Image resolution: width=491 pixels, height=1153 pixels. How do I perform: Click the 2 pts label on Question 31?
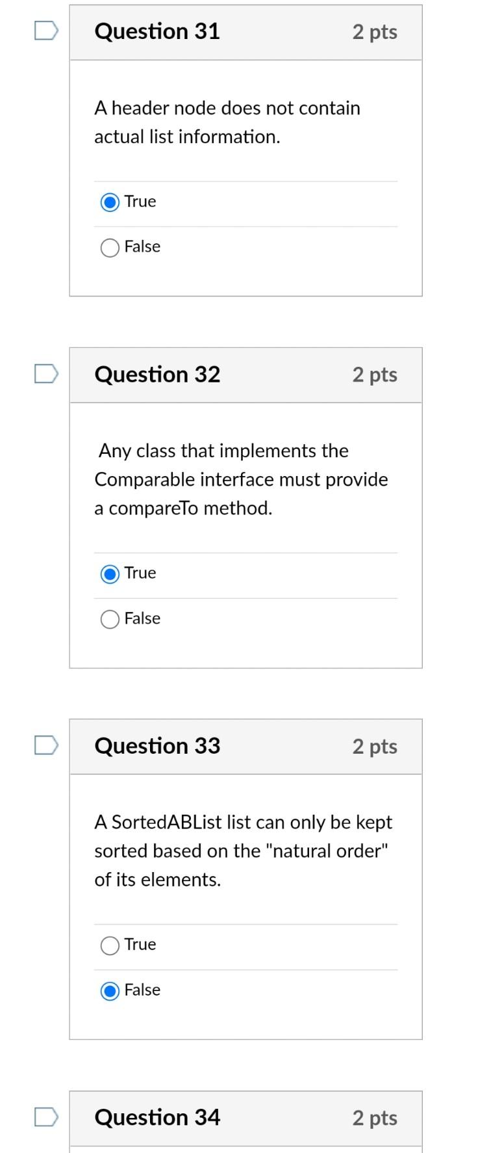[375, 31]
